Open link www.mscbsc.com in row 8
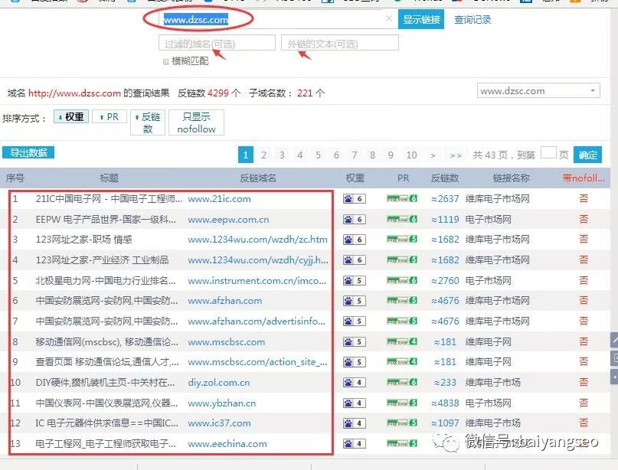The height and width of the screenshot is (470, 618). tap(226, 342)
